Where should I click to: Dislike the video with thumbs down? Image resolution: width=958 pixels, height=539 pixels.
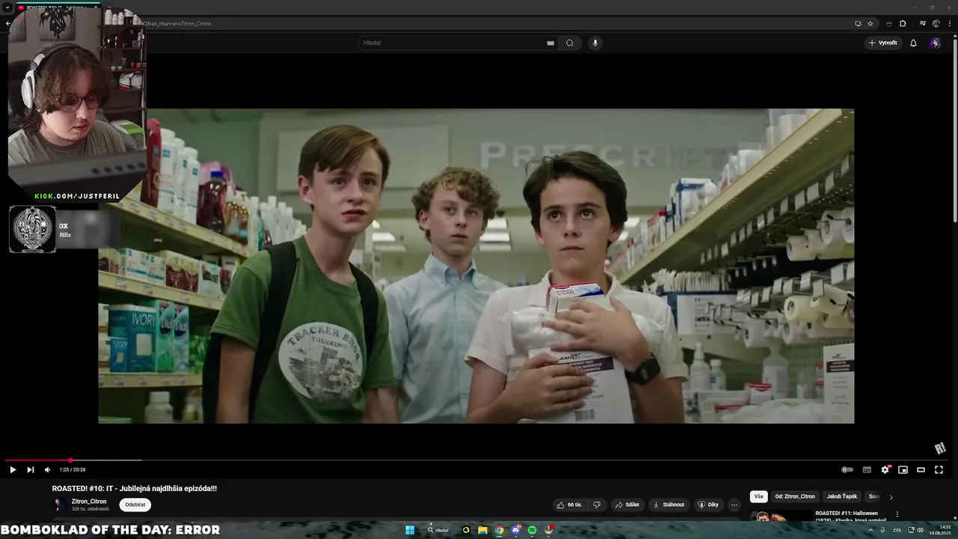click(597, 505)
